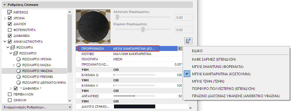The height and width of the screenshot is (111, 291).
Task: Toggle the ΔΙΑΦΑΝΕΙΑ channel checkbox
Action: pyautogui.click(x=10, y=36)
